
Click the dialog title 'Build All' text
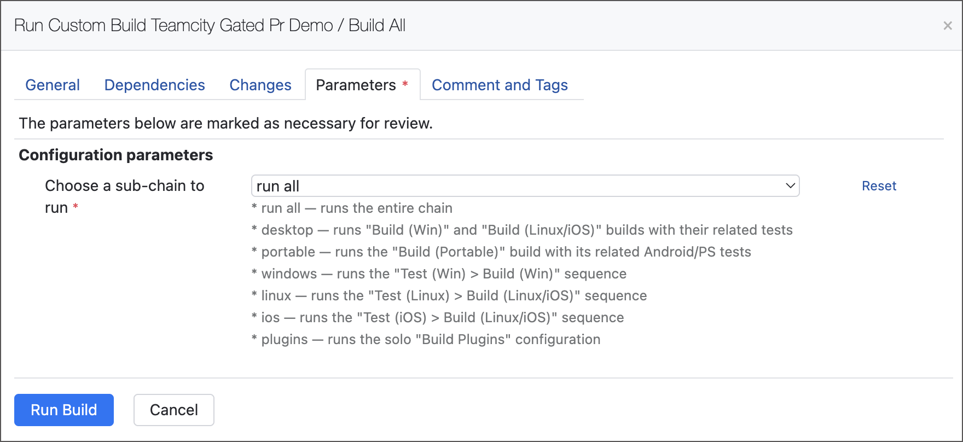pos(377,26)
